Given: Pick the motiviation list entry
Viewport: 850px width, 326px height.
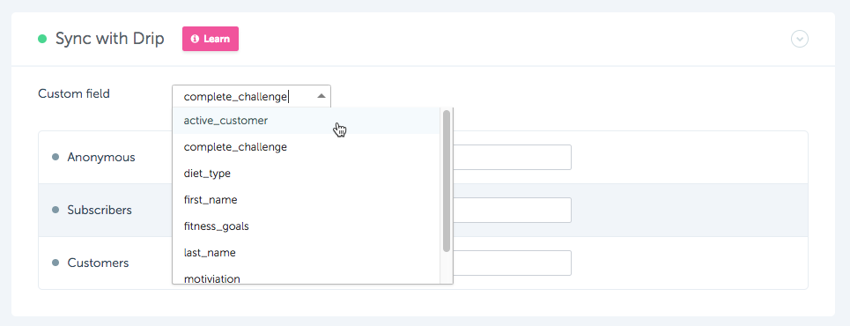Looking at the screenshot, I should (x=307, y=277).
